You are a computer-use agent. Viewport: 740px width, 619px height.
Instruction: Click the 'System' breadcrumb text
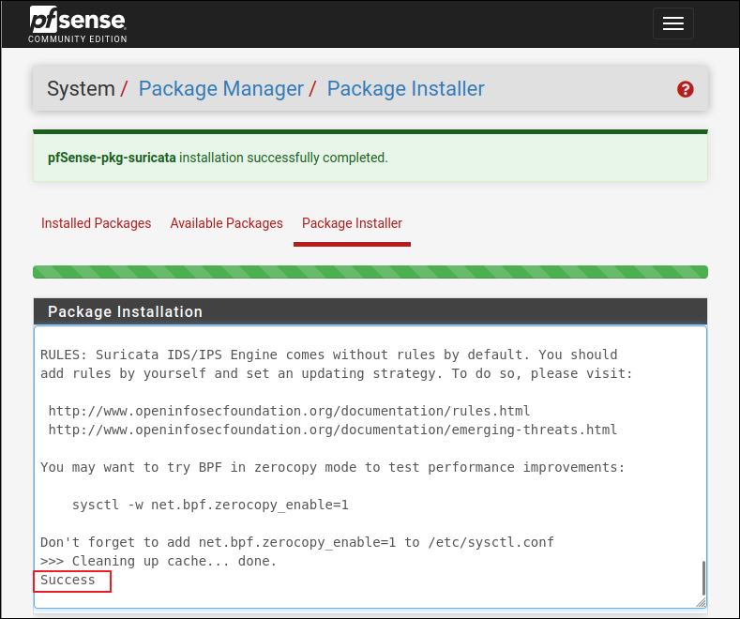click(82, 89)
